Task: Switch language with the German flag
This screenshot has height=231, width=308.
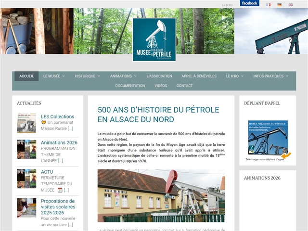Action: pos(279,5)
